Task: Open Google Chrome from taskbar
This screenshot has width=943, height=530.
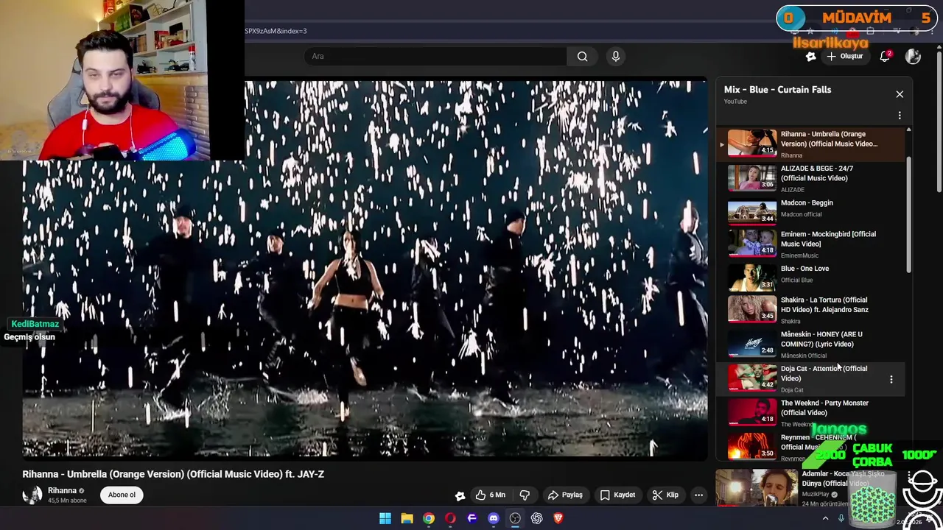Action: coord(429,518)
